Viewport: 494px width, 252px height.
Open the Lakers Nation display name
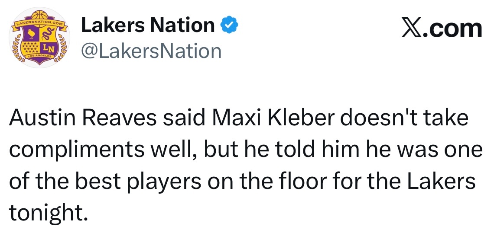point(148,25)
